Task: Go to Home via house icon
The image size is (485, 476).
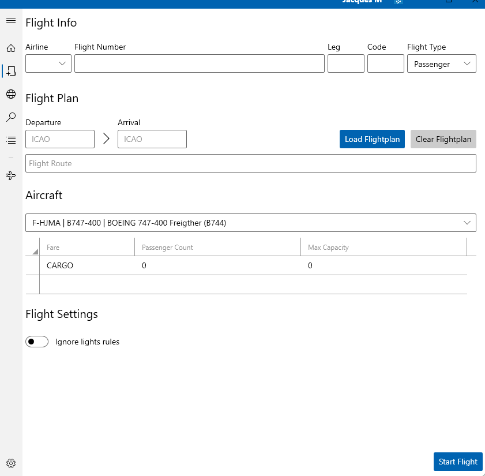Action: [x=10, y=48]
